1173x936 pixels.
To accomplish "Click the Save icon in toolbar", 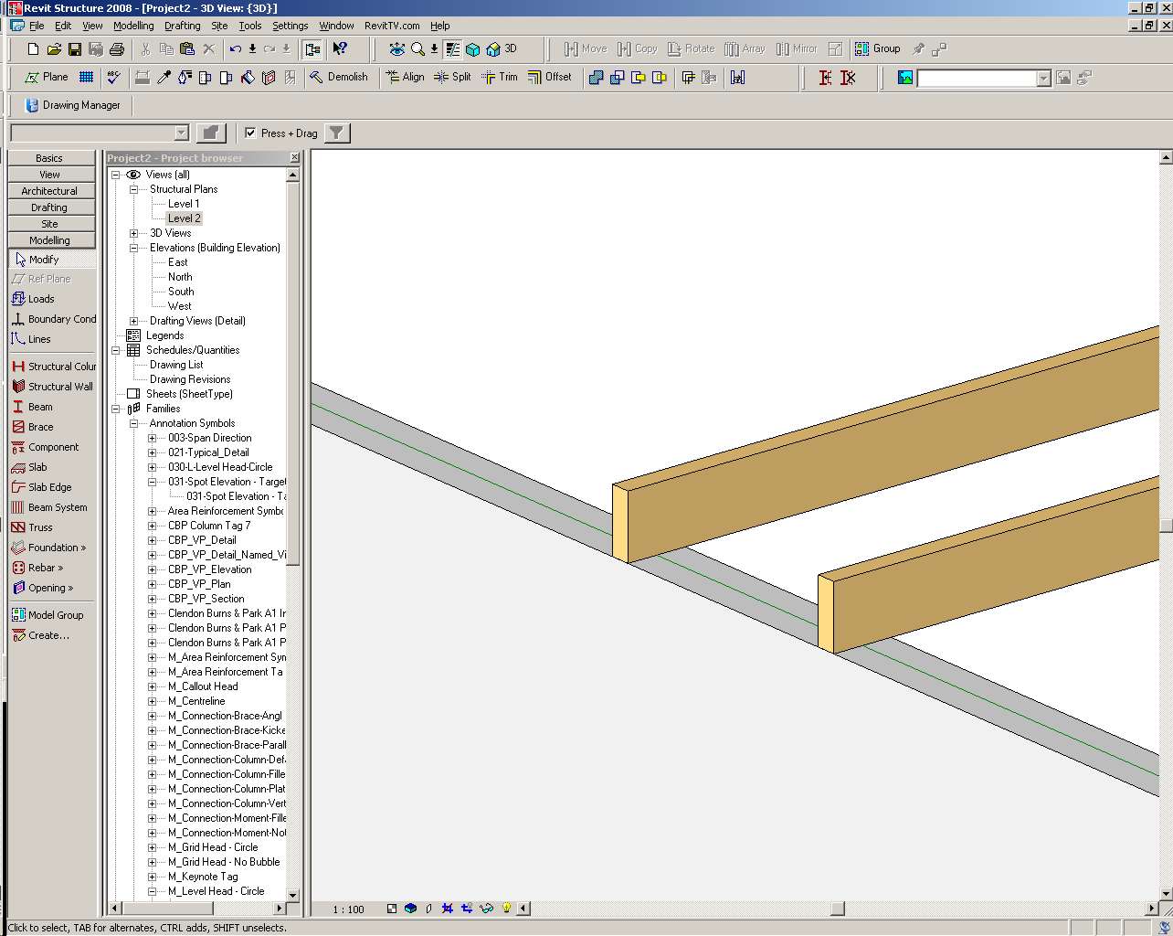I will (x=75, y=49).
